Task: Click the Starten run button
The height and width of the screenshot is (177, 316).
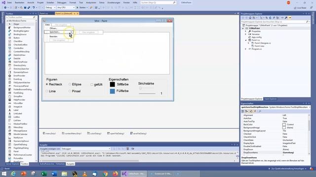Action: 82,8
